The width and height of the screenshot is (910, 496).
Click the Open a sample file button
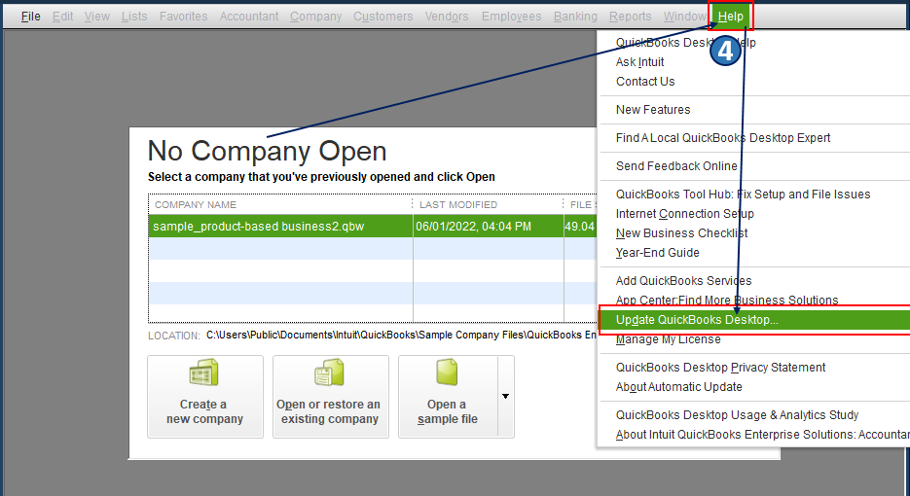(x=448, y=397)
